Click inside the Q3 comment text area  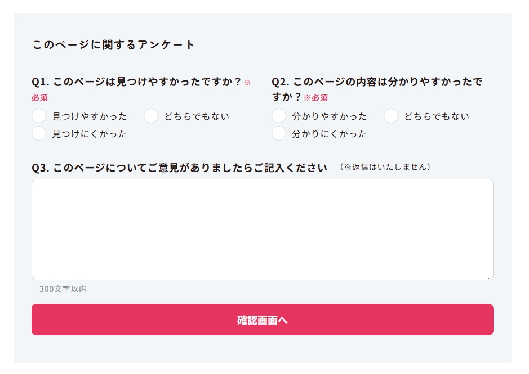263,228
